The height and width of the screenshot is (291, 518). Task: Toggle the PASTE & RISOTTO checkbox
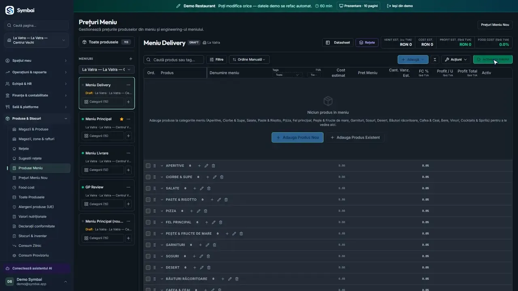click(148, 200)
